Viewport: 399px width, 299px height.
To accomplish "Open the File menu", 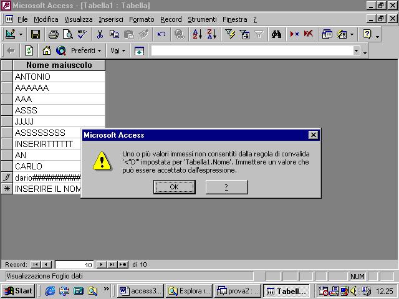I will coord(22,19).
